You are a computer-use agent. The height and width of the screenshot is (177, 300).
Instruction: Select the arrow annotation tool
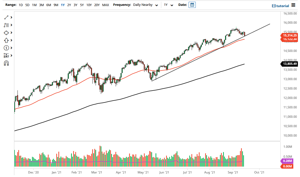[x=7, y=40]
